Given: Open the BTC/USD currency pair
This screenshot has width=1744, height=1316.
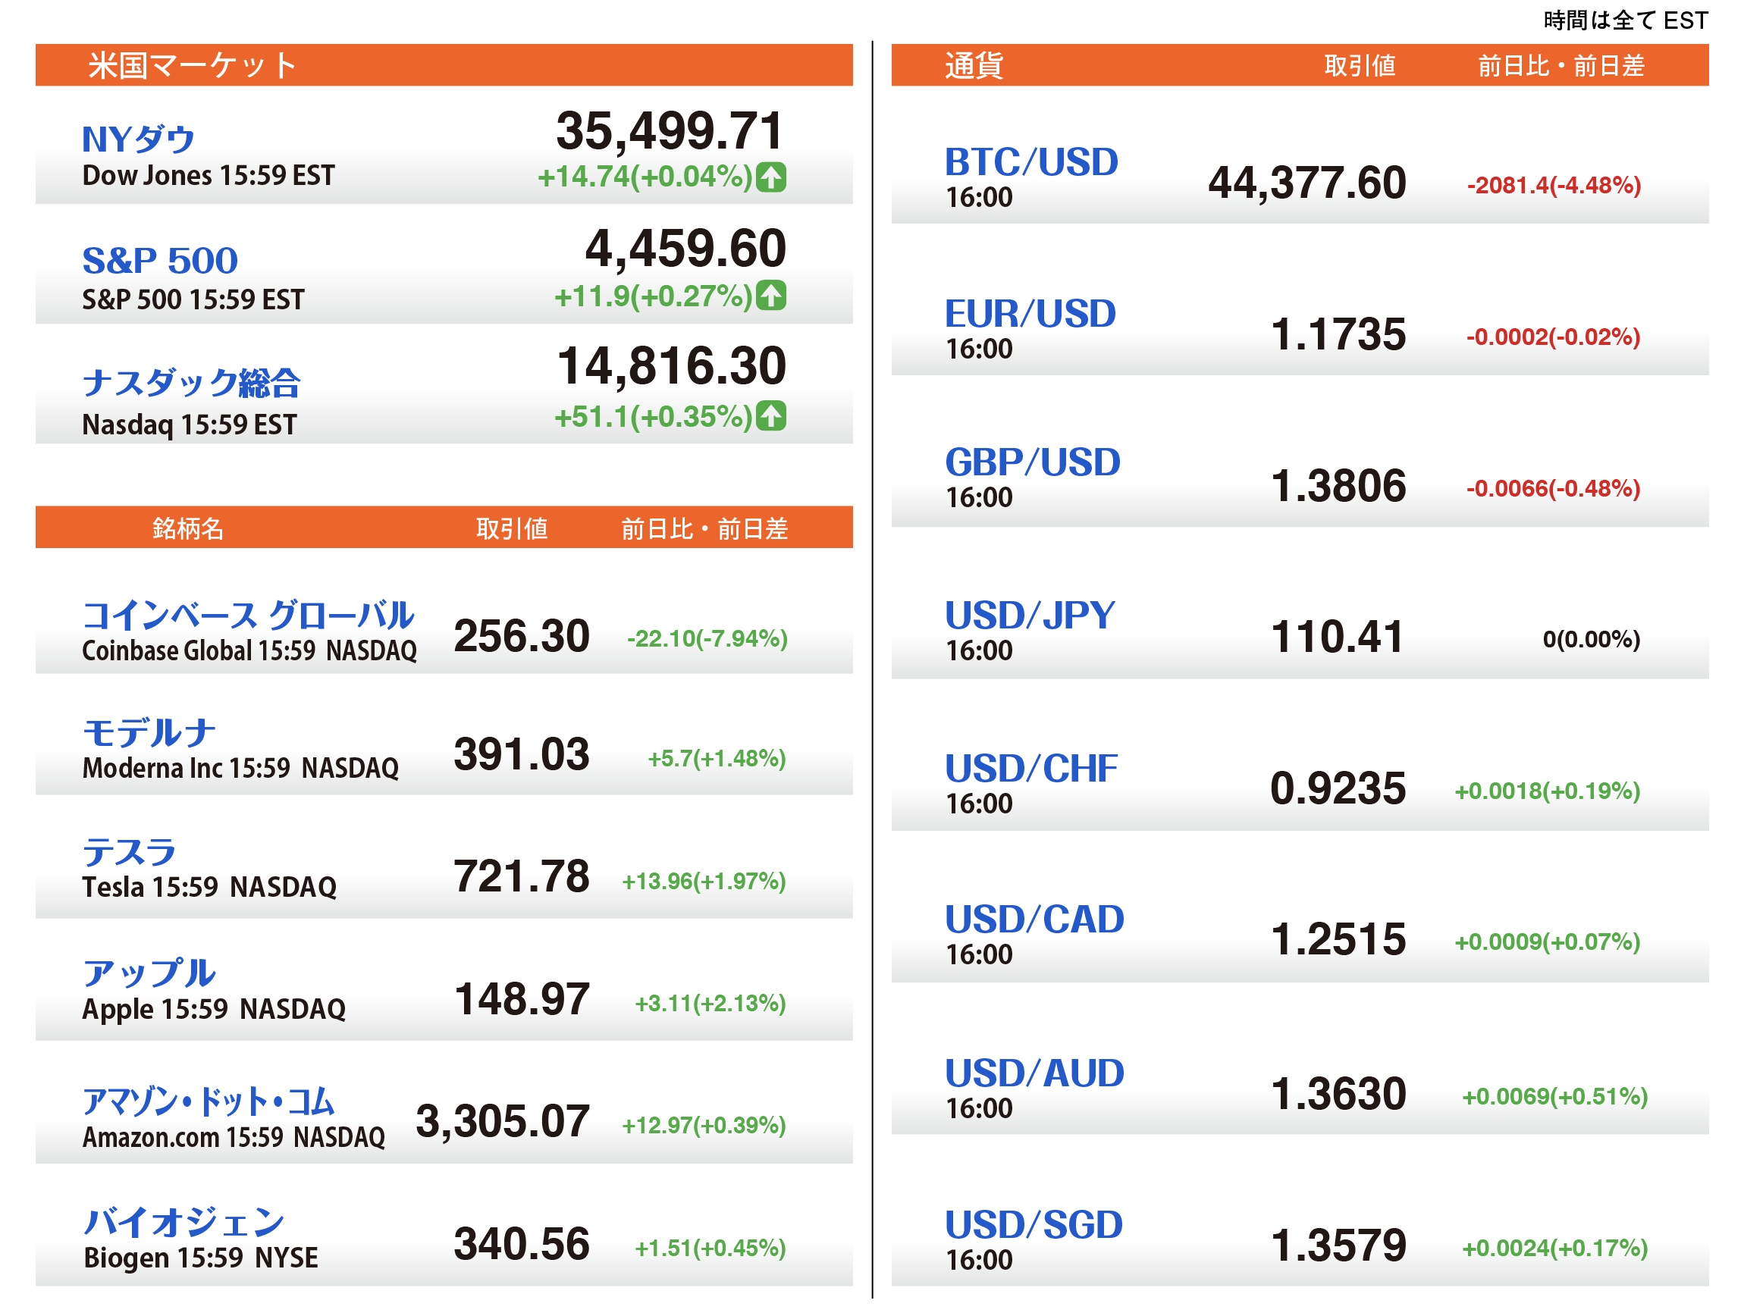Looking at the screenshot, I should click(x=1031, y=162).
